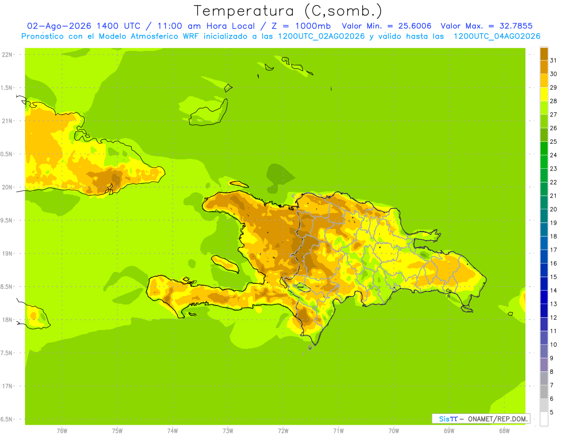
Task: Click the legend value label "18"
Action: click(553, 236)
